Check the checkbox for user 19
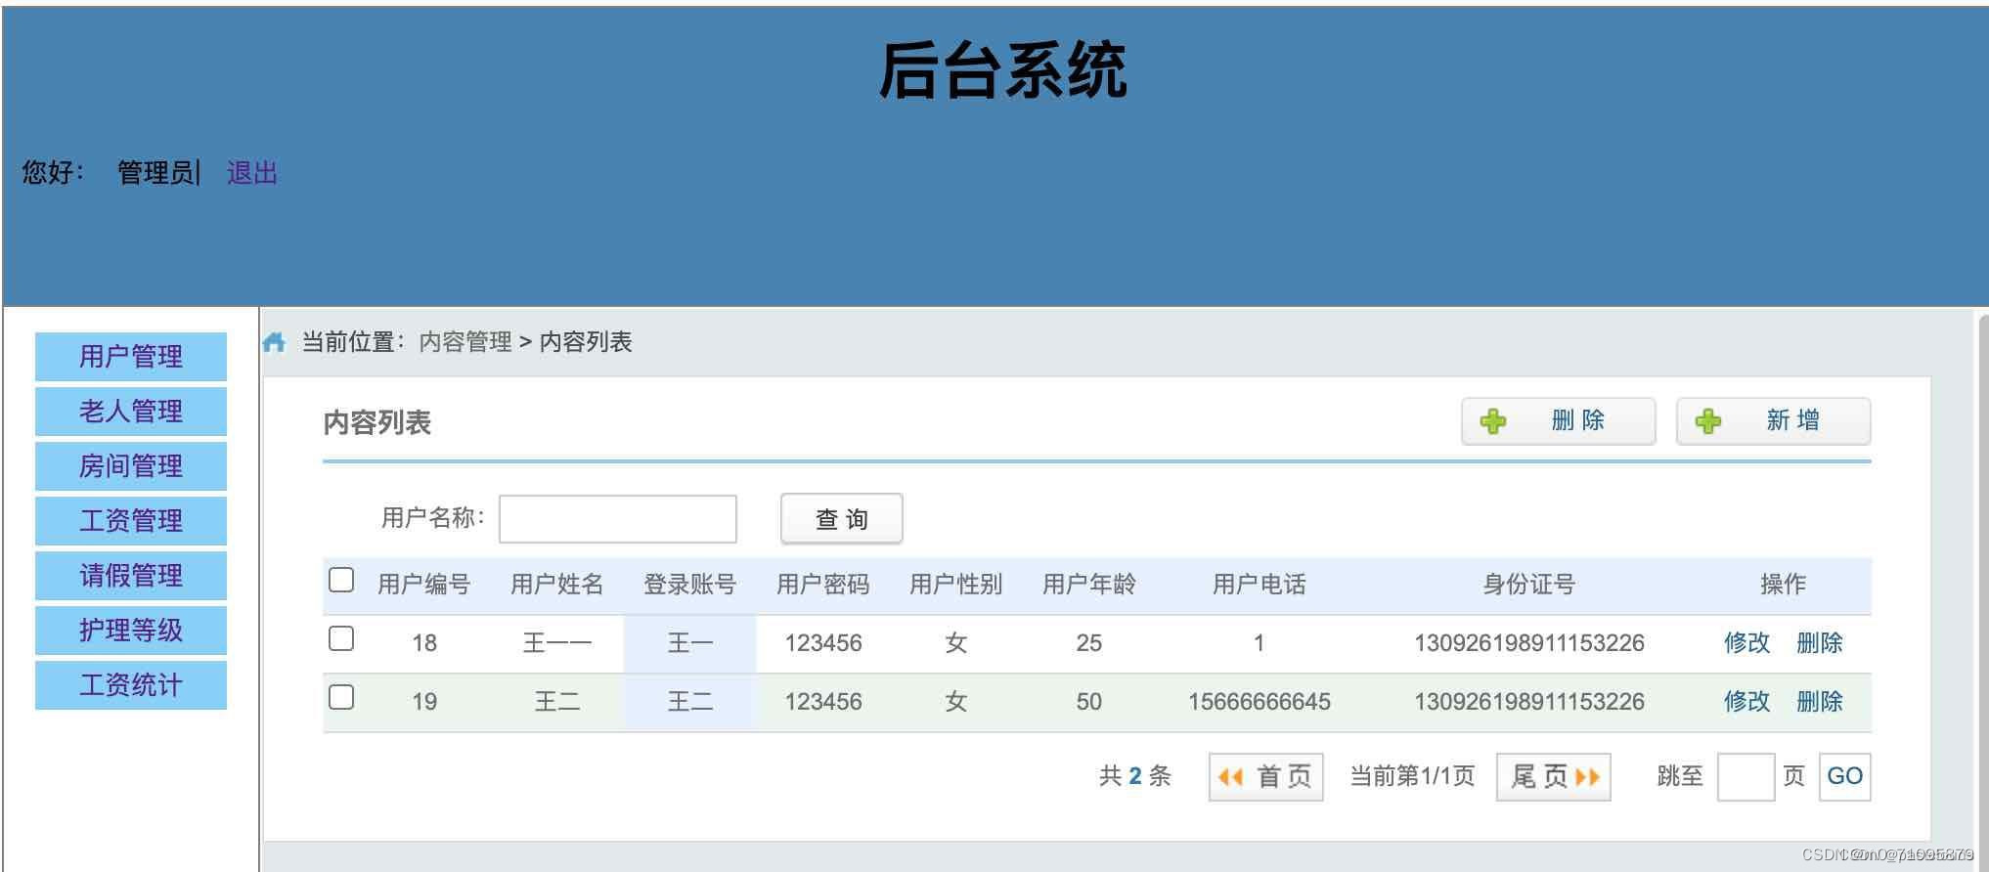Image resolution: width=1989 pixels, height=872 pixels. (341, 697)
